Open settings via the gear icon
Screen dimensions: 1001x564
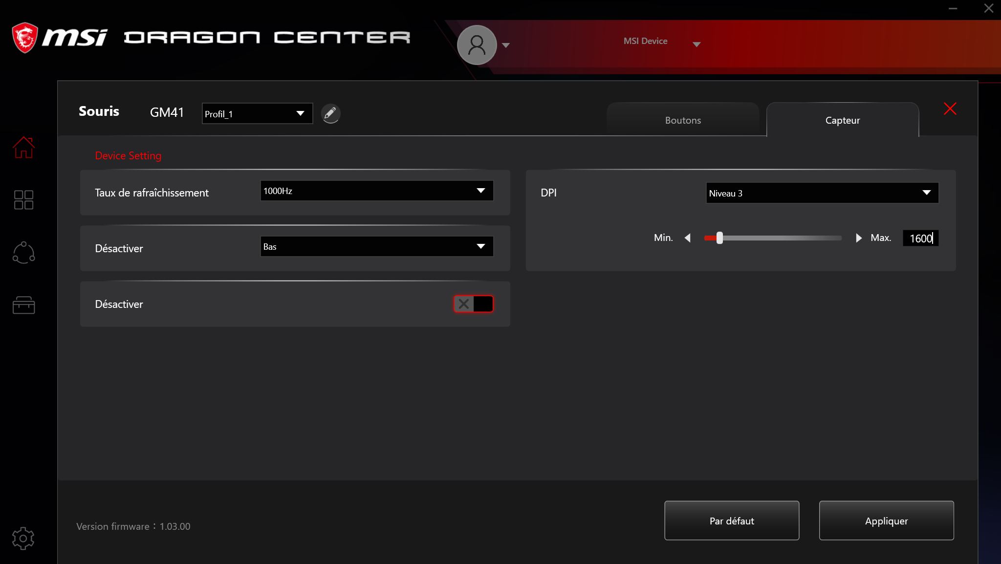click(x=23, y=538)
